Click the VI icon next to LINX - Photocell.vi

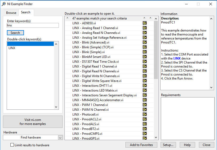[x=145, y=115]
